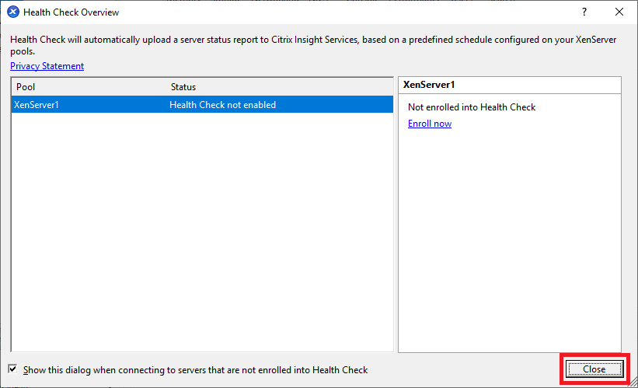Image resolution: width=638 pixels, height=388 pixels.
Task: Click the blank area of the details panel
Action: tap(509, 249)
